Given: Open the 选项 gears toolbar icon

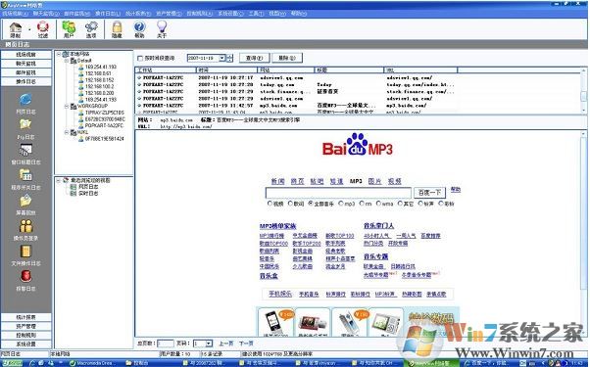Looking at the screenshot, I should click(91, 29).
